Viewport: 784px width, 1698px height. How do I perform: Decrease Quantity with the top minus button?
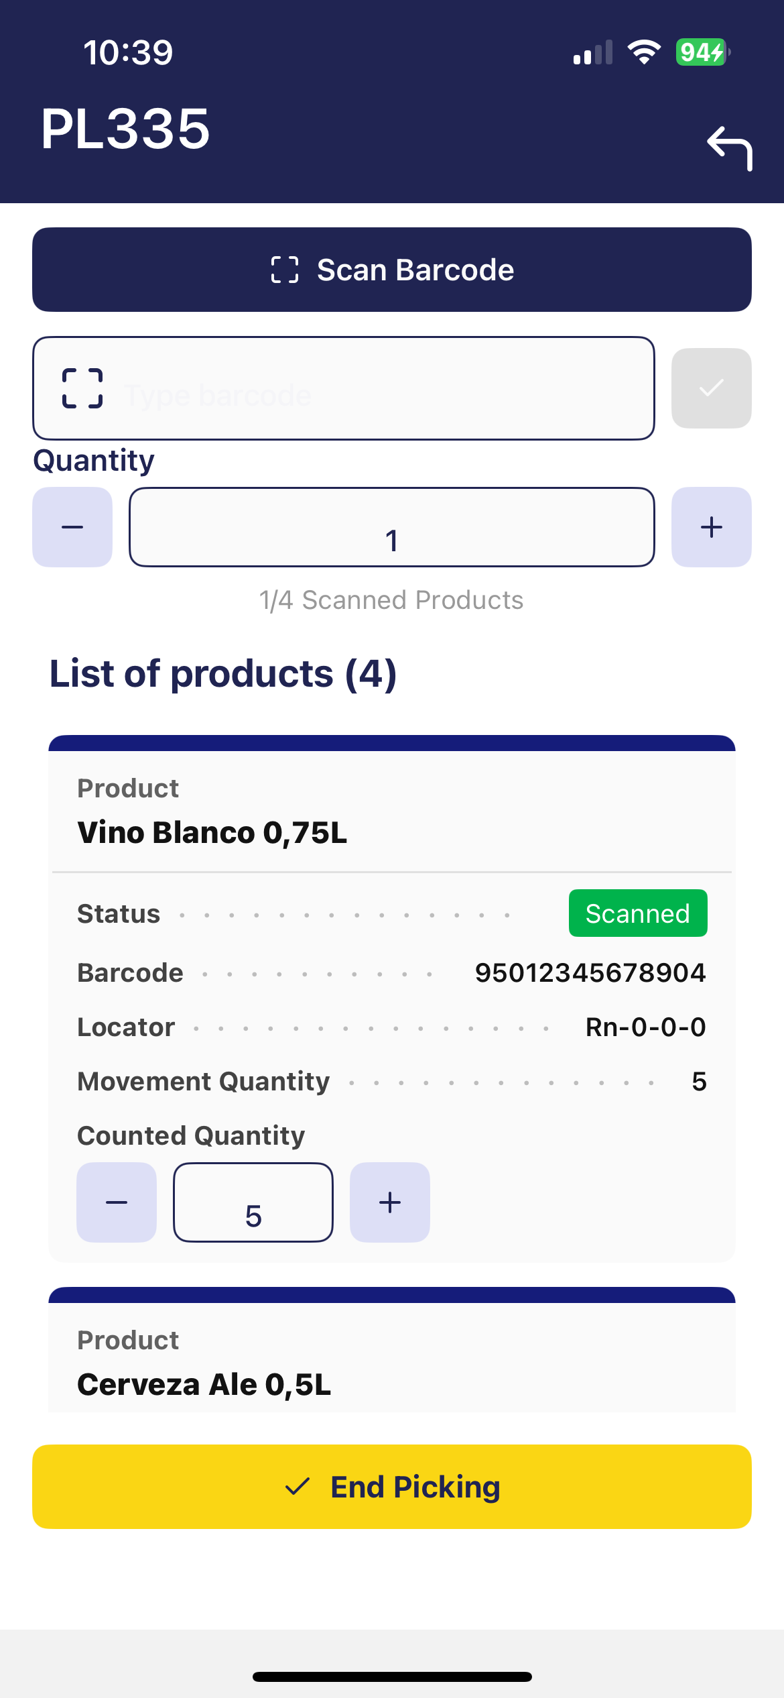[72, 527]
